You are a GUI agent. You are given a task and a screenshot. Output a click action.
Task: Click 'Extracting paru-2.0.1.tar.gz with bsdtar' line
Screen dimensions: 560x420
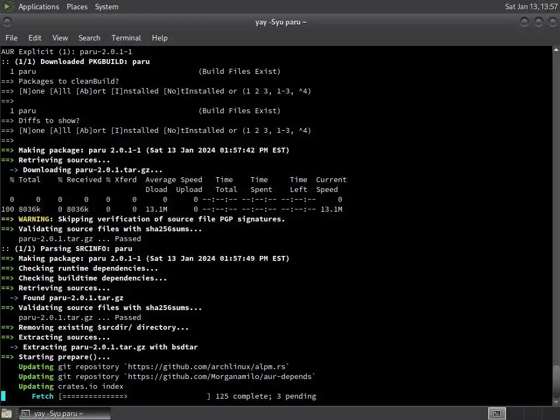click(110, 347)
